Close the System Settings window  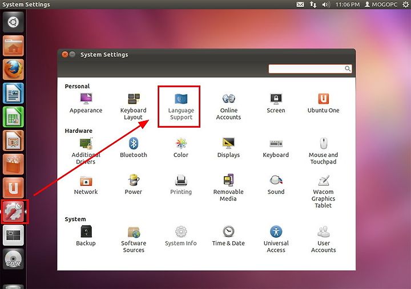(65, 55)
